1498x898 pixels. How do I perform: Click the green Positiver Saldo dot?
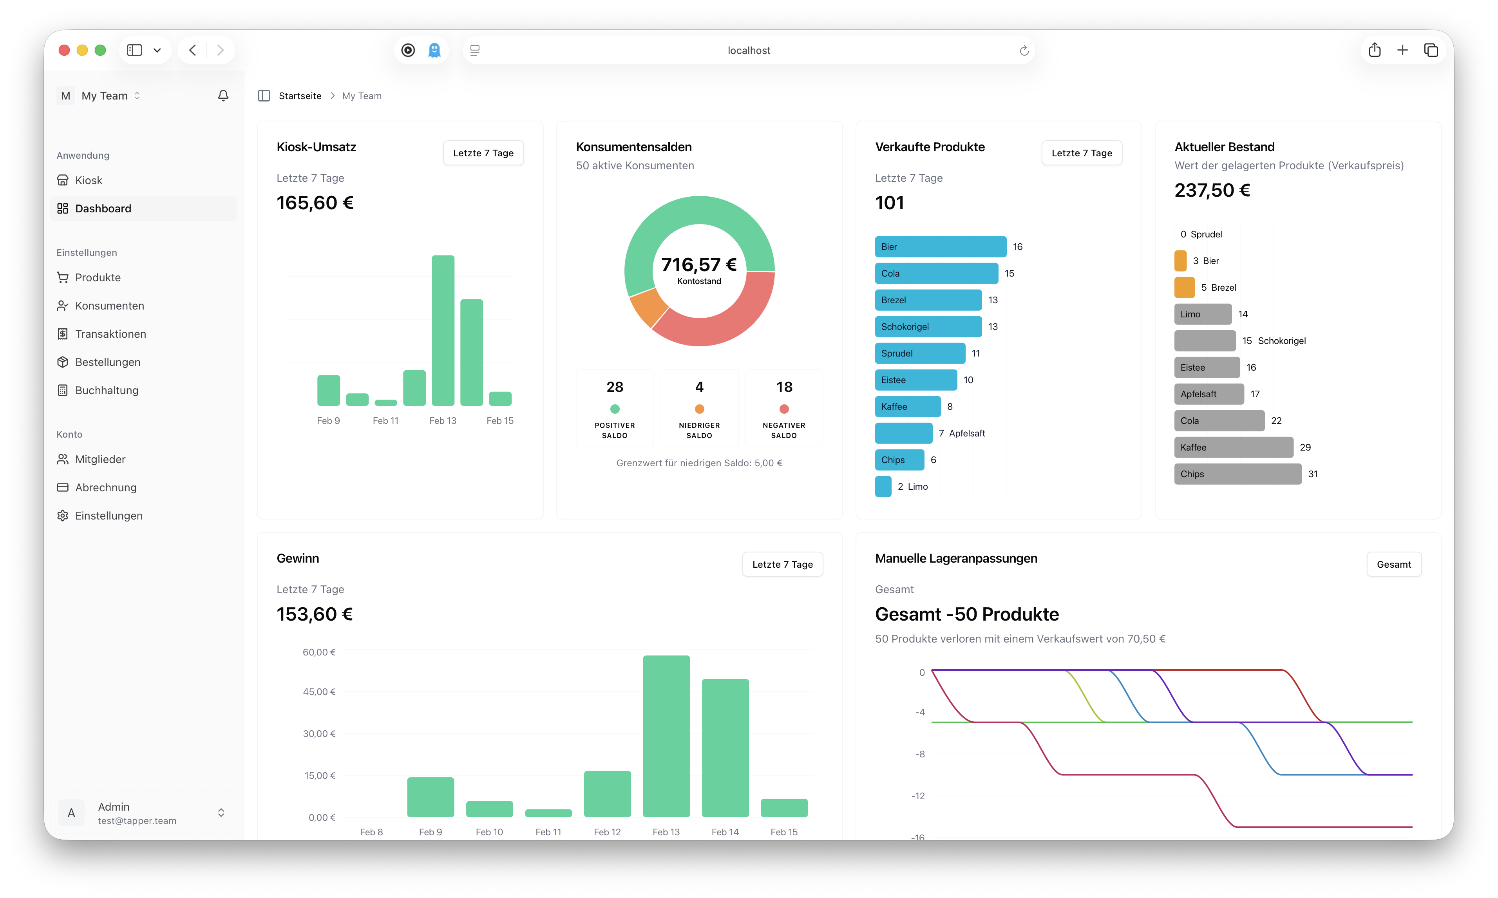(615, 409)
